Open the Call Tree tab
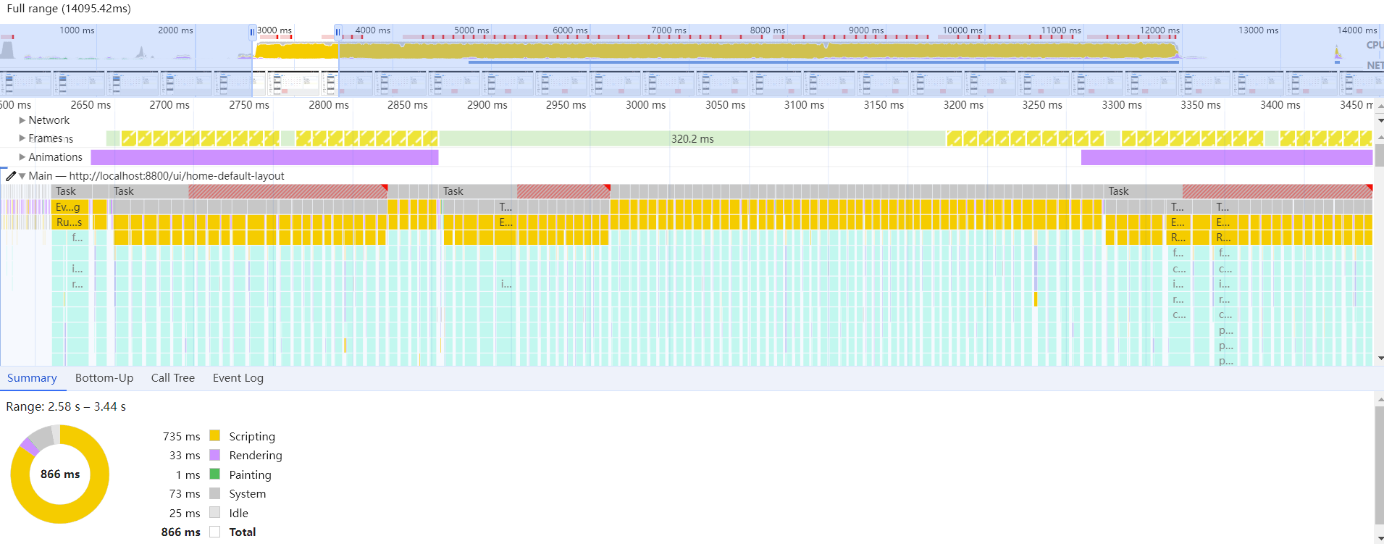Image resolution: width=1384 pixels, height=544 pixels. (x=173, y=378)
